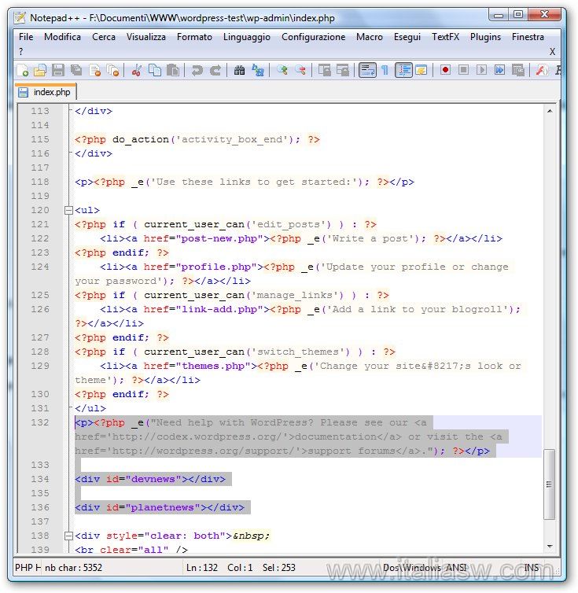The width and height of the screenshot is (578, 593).
Task: Toggle synchronized vertical scrolling
Action: 324,70
